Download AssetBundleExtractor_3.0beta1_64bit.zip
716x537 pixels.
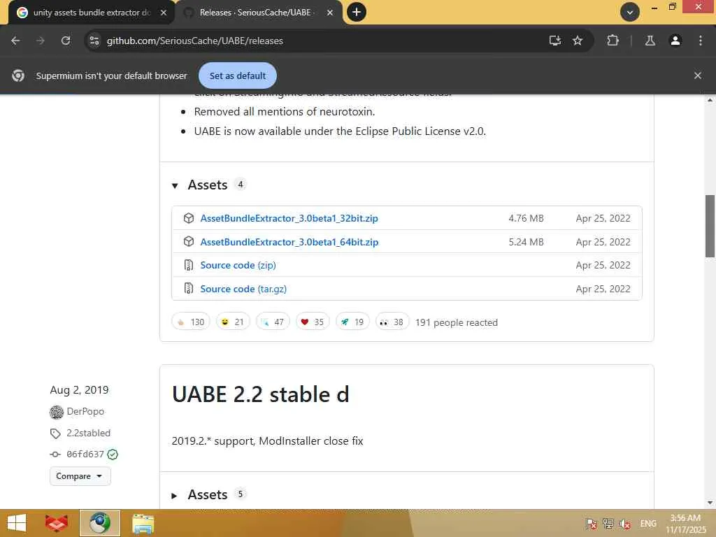[x=289, y=242]
